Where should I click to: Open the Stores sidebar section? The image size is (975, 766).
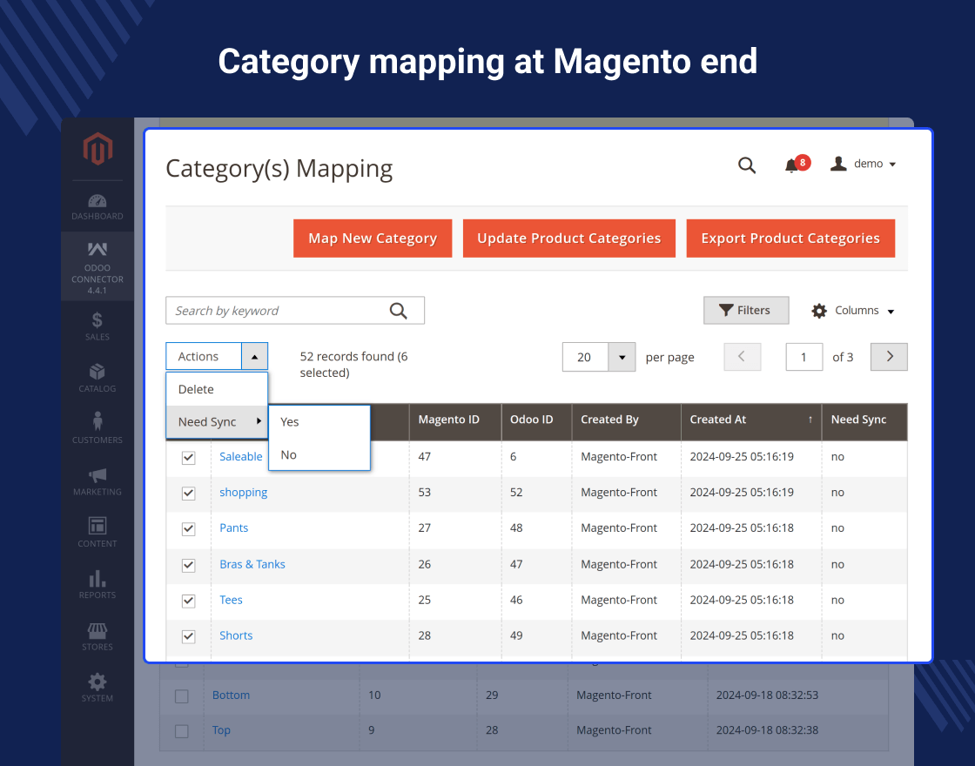click(x=97, y=636)
